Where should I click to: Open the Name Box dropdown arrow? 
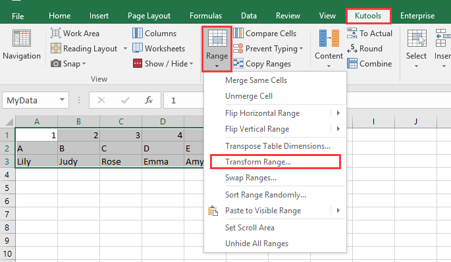62,100
